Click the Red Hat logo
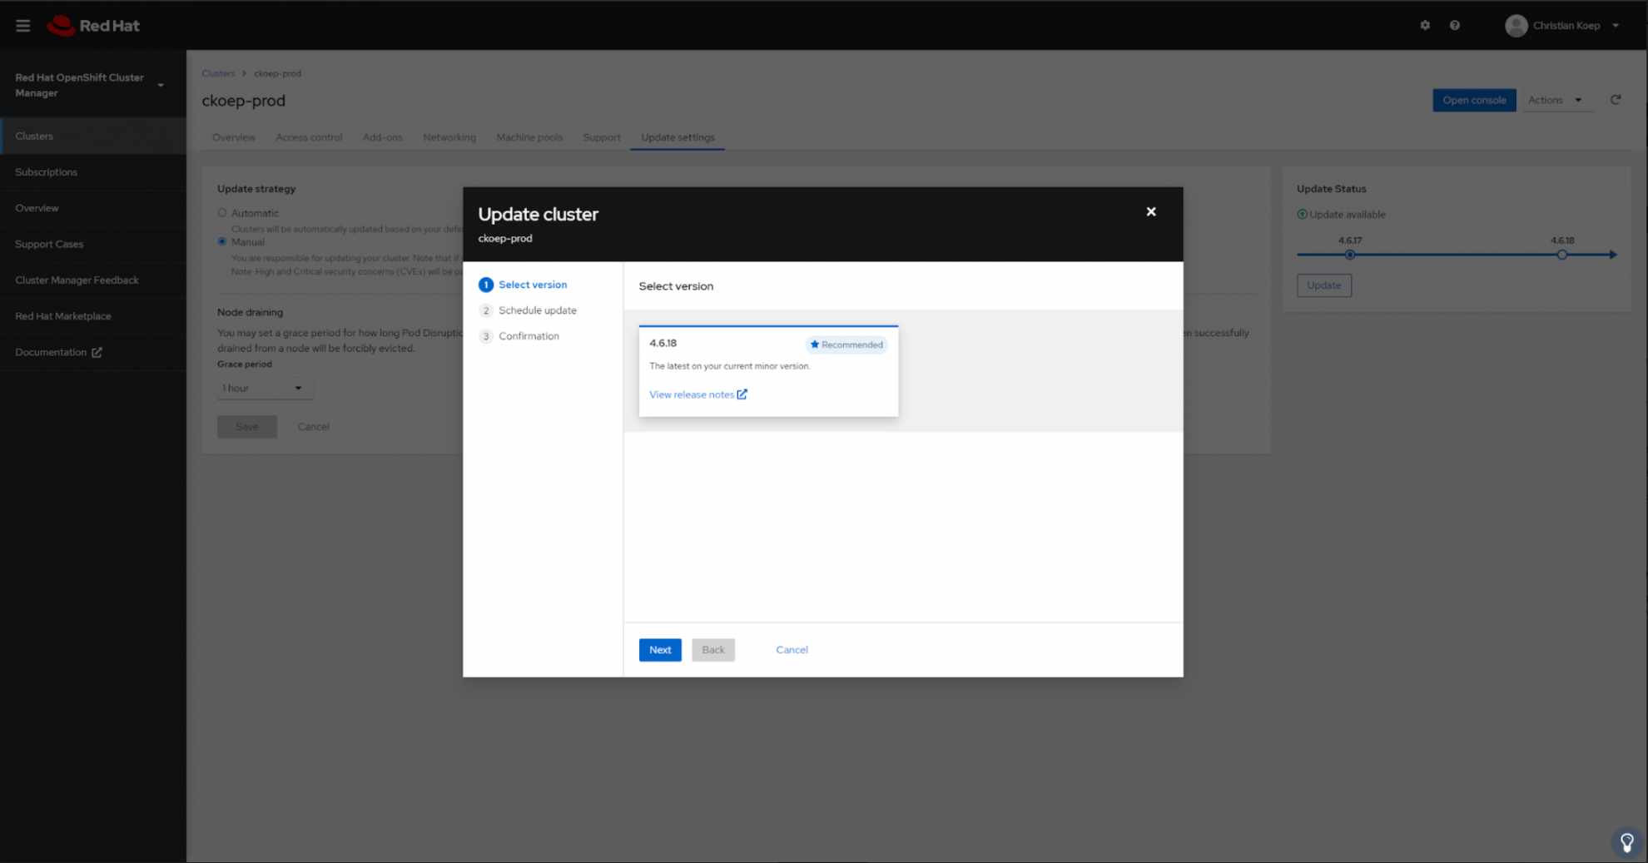 pos(92,25)
